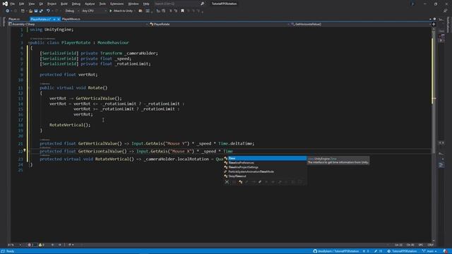Select TimelineProjectSettings in IntelliSense list

pos(266,167)
